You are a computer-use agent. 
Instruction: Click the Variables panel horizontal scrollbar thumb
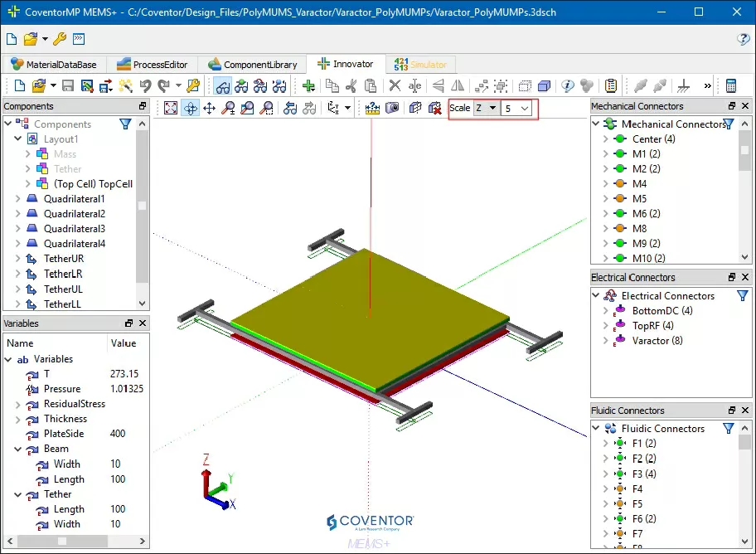(61, 541)
